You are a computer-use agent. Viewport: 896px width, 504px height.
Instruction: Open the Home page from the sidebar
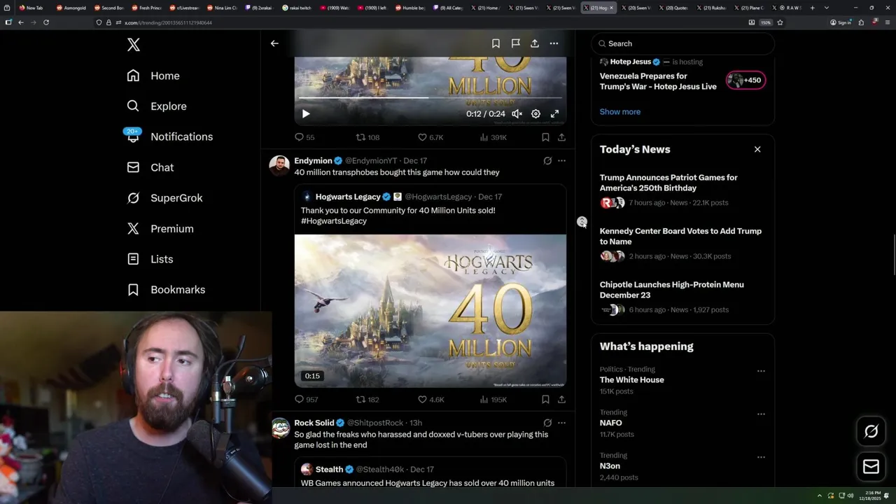153,76
